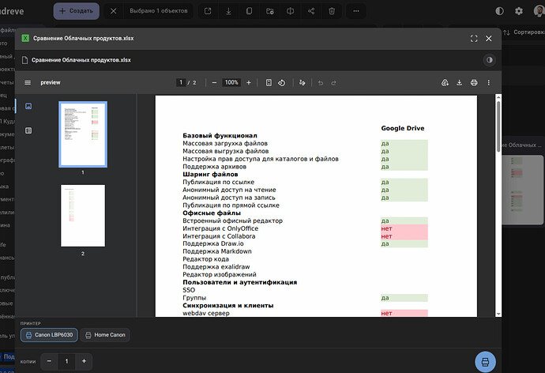Move the selected object to a folder
This screenshot has height=373, width=545.
[x=269, y=11]
